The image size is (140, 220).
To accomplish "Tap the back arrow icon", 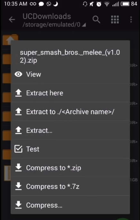I will [12, 20].
